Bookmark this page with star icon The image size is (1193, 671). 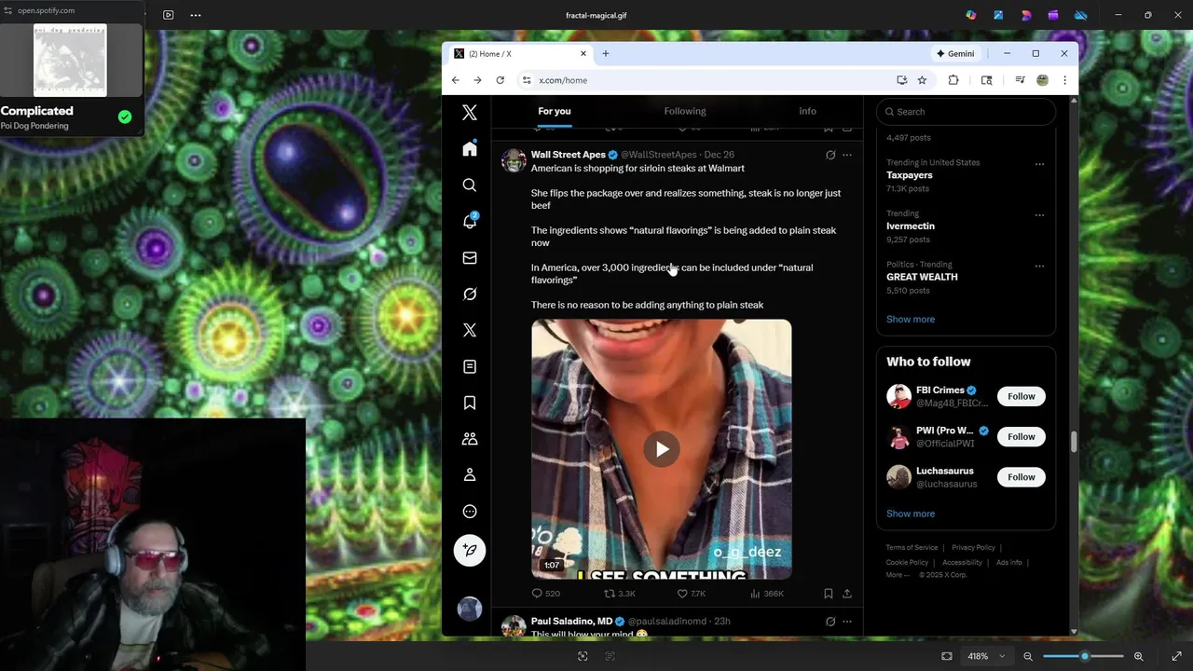pyautogui.click(x=922, y=80)
